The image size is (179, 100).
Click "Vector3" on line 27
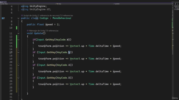pyautogui.click(x=75, y=84)
